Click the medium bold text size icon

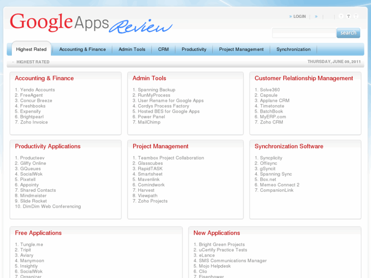(x=349, y=16)
